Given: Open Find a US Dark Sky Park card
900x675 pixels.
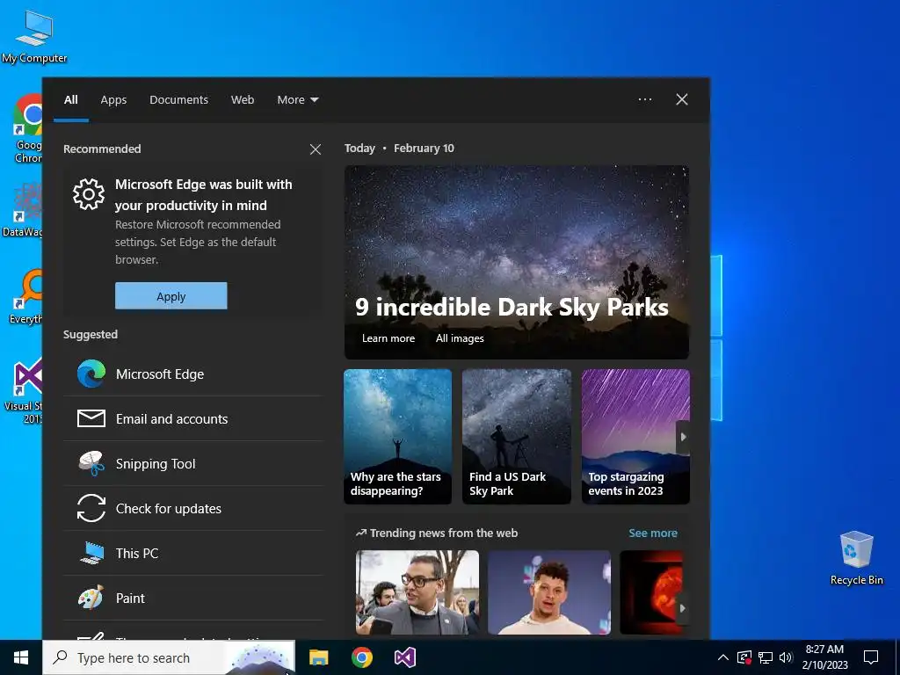Looking at the screenshot, I should [x=517, y=436].
